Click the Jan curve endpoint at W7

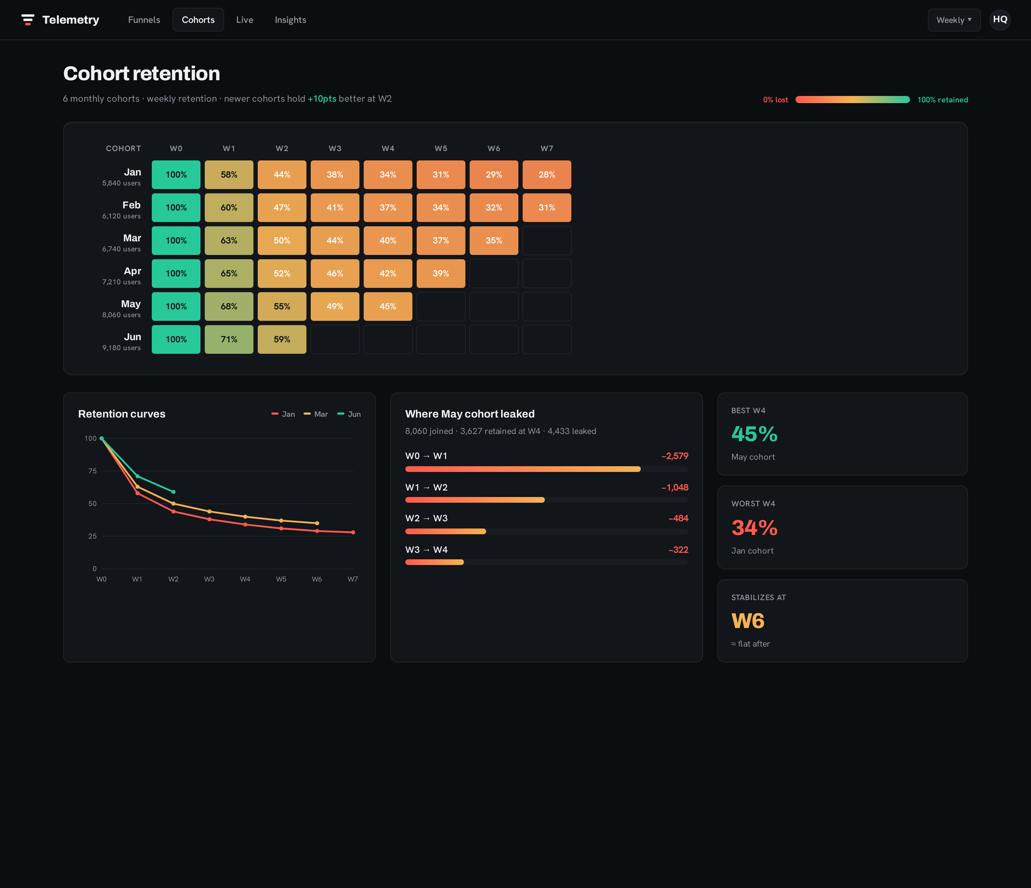(x=353, y=532)
